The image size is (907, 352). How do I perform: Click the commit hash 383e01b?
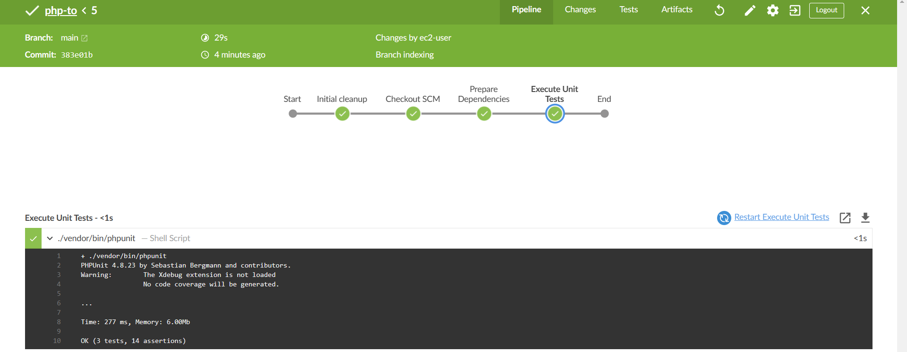pyautogui.click(x=77, y=55)
